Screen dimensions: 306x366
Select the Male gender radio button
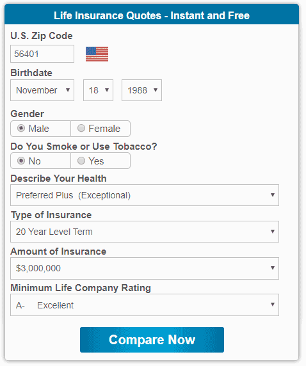point(21,128)
